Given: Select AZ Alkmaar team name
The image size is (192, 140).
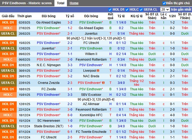Looking at the screenshot, I should [91, 104].
